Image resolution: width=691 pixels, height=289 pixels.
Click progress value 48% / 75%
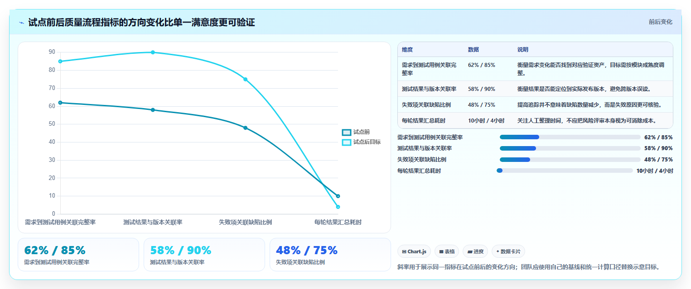658,160
